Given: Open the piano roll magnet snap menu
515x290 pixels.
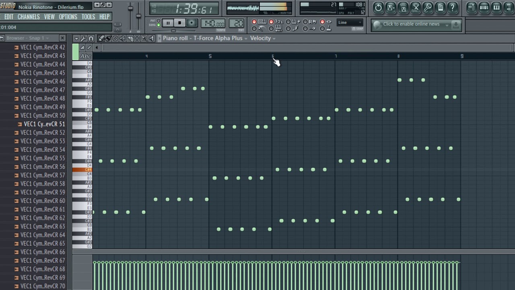Looking at the screenshot, I should click(x=91, y=38).
